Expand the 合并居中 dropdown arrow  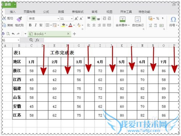tap(129, 25)
